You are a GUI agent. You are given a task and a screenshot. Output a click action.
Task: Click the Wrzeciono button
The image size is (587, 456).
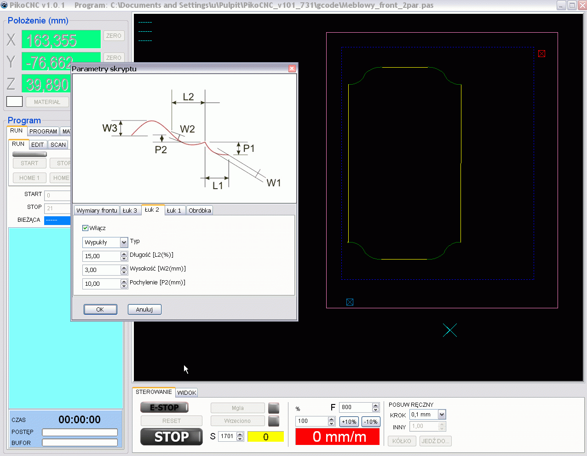(x=238, y=421)
